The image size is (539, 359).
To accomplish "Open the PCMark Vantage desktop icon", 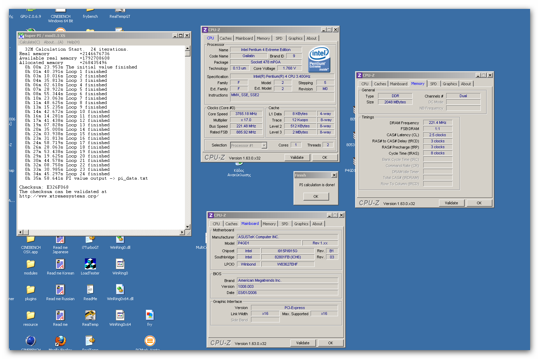I will 150,341.
